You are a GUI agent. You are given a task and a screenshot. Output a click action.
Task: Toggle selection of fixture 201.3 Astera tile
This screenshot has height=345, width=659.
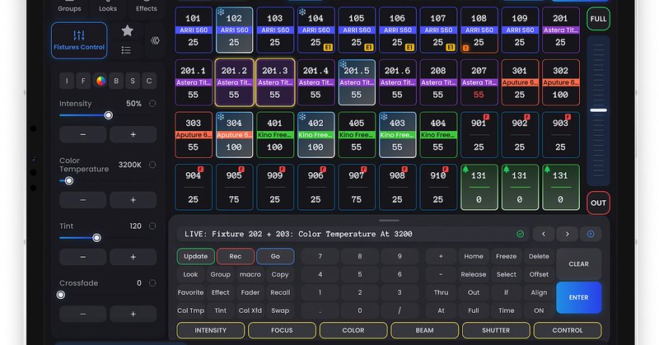click(x=275, y=82)
